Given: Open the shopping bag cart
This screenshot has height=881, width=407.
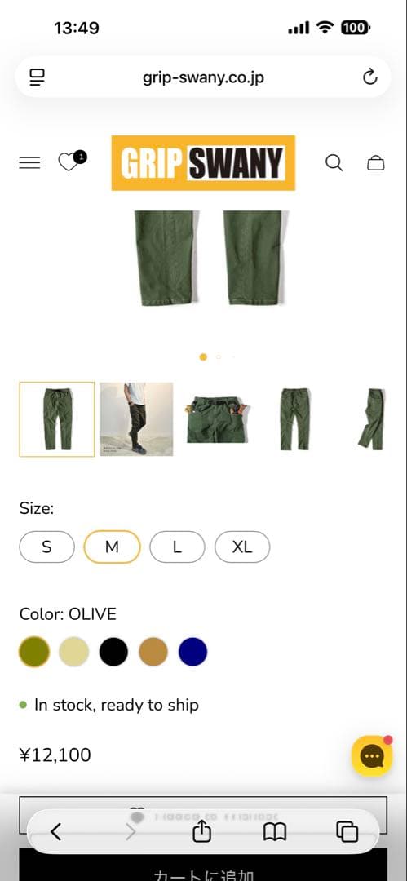Looking at the screenshot, I should pyautogui.click(x=375, y=163).
